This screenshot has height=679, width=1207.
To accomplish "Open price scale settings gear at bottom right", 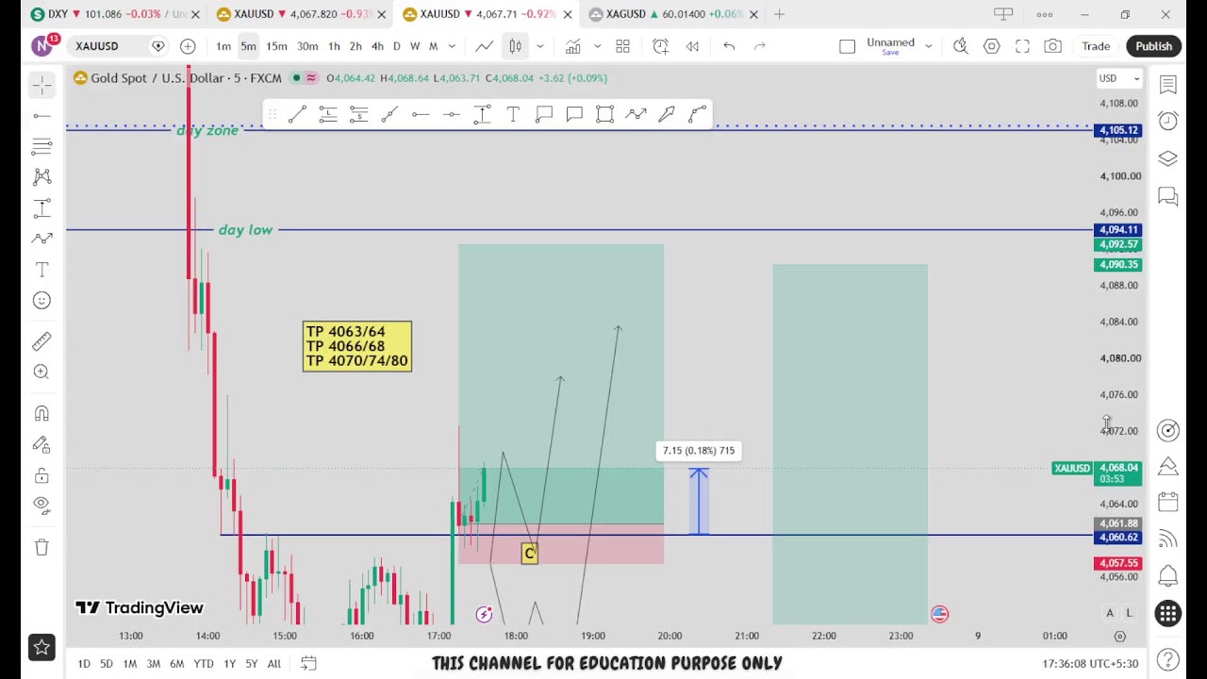I will pyautogui.click(x=1120, y=637).
